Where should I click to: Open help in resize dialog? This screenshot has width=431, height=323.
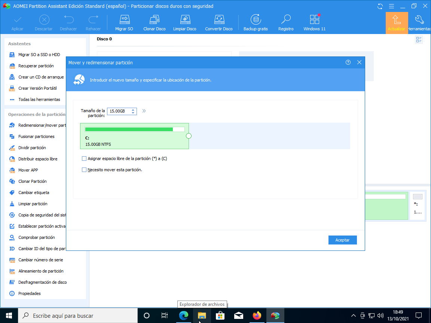(348, 62)
